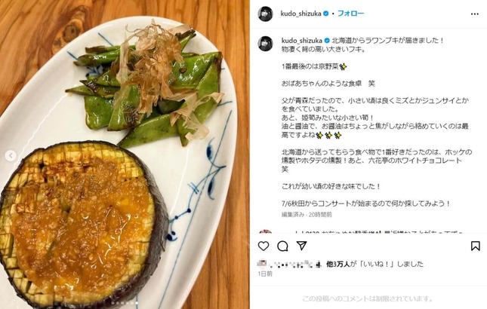This screenshot has width=487, height=309.
Task: Open the three-dot more options menu
Action: [475, 14]
